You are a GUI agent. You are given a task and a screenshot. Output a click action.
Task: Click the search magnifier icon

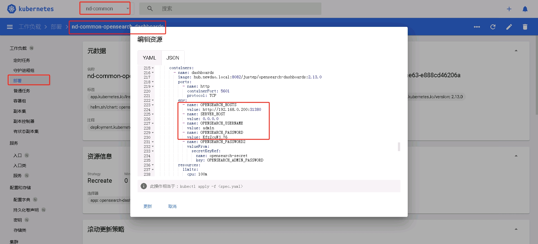[150, 9]
